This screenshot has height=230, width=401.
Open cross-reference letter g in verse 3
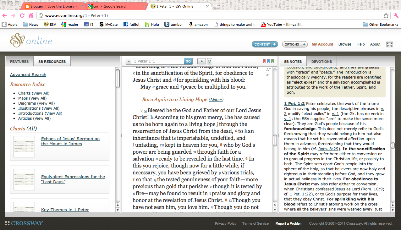tap(146, 111)
